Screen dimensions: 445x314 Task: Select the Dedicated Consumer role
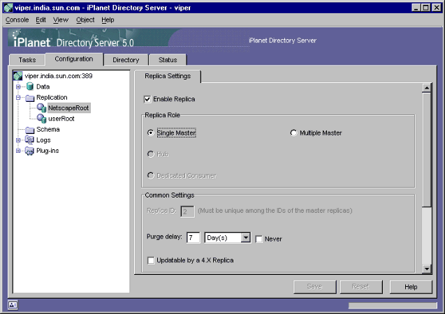tap(151, 175)
